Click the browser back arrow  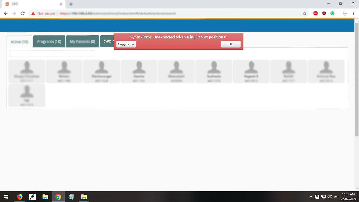(6, 13)
